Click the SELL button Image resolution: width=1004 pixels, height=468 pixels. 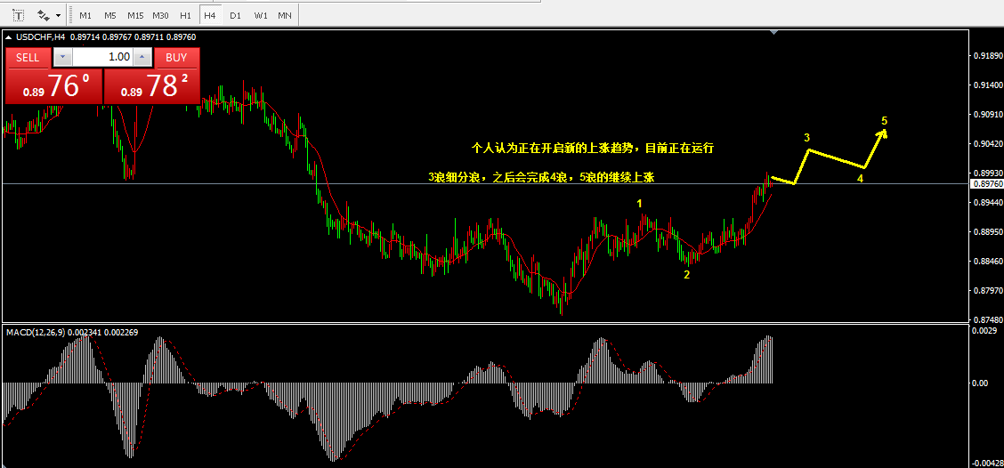pyautogui.click(x=28, y=57)
